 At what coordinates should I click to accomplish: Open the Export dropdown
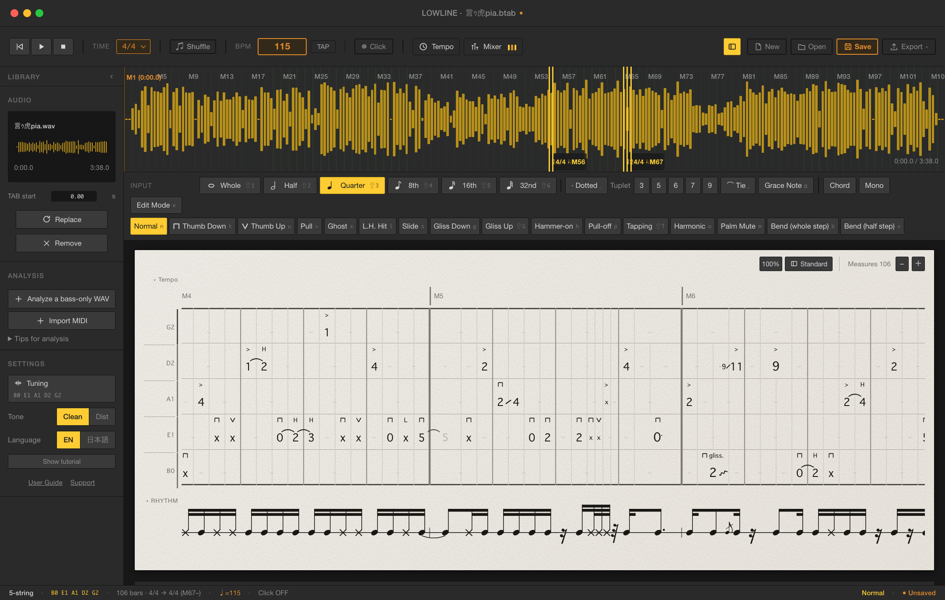909,46
